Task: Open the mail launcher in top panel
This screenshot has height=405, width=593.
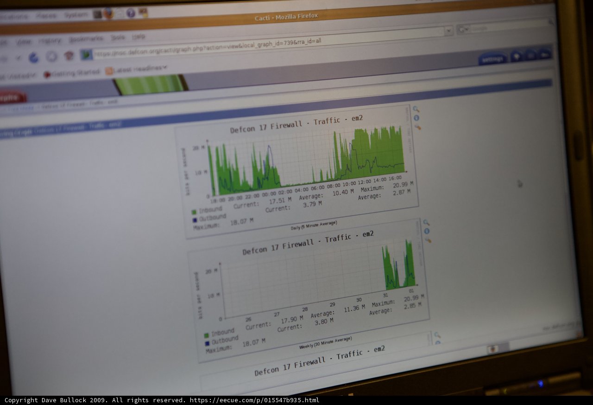Action: (x=120, y=13)
